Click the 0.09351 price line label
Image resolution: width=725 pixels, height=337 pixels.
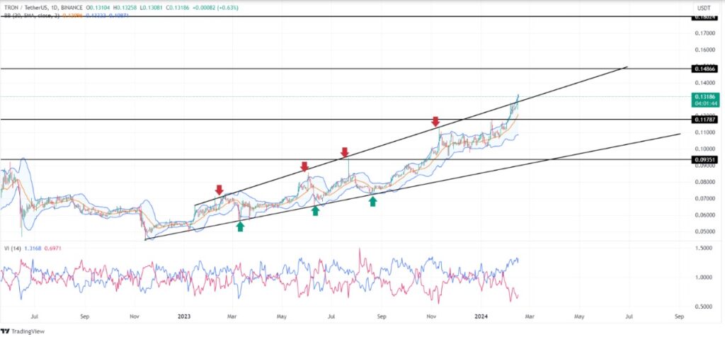coord(706,159)
